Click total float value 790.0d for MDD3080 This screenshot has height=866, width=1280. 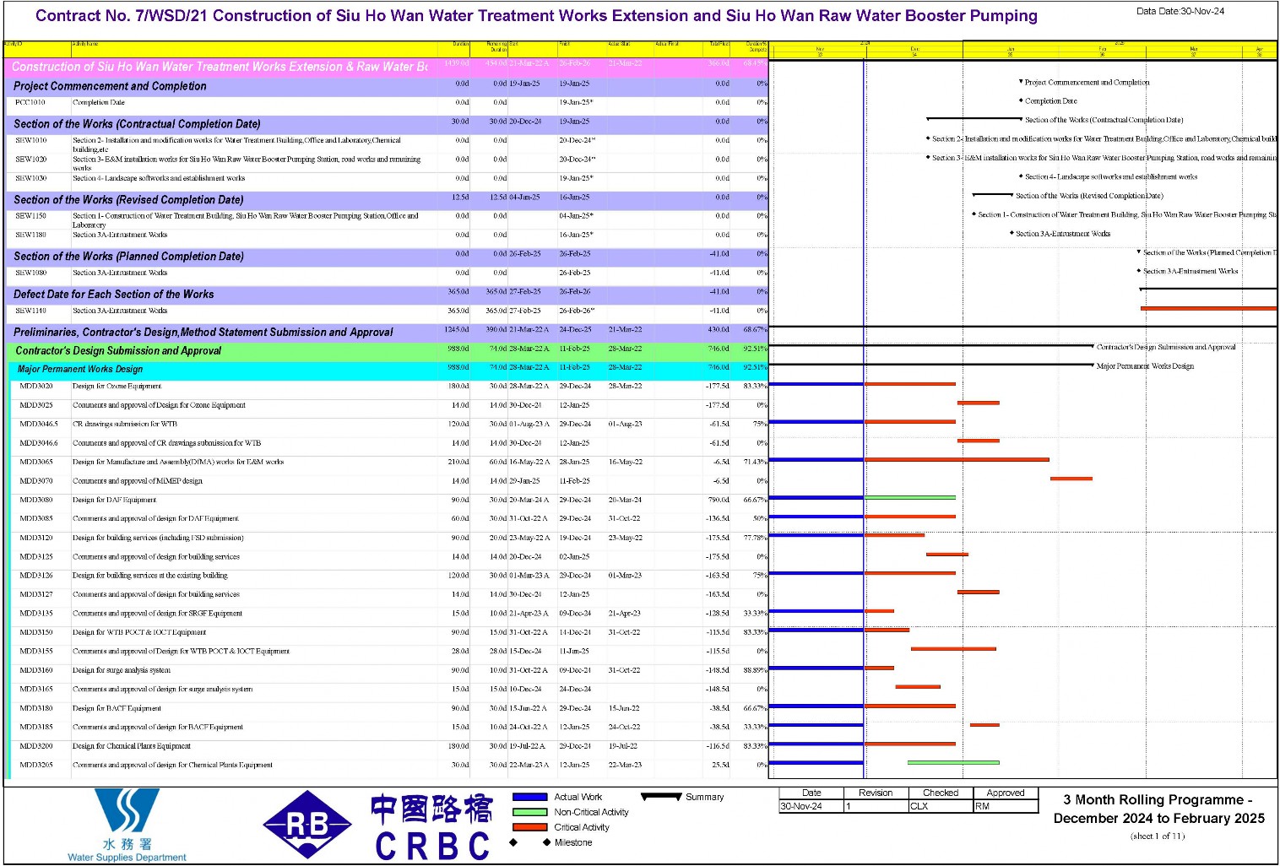tap(719, 500)
